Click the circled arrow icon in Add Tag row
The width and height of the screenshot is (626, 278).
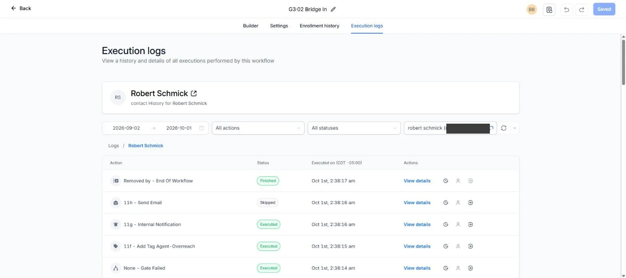[x=470, y=246]
